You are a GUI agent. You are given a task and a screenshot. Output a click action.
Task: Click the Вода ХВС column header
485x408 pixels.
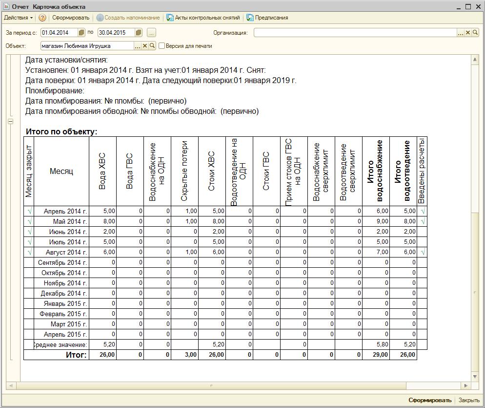[x=102, y=172]
